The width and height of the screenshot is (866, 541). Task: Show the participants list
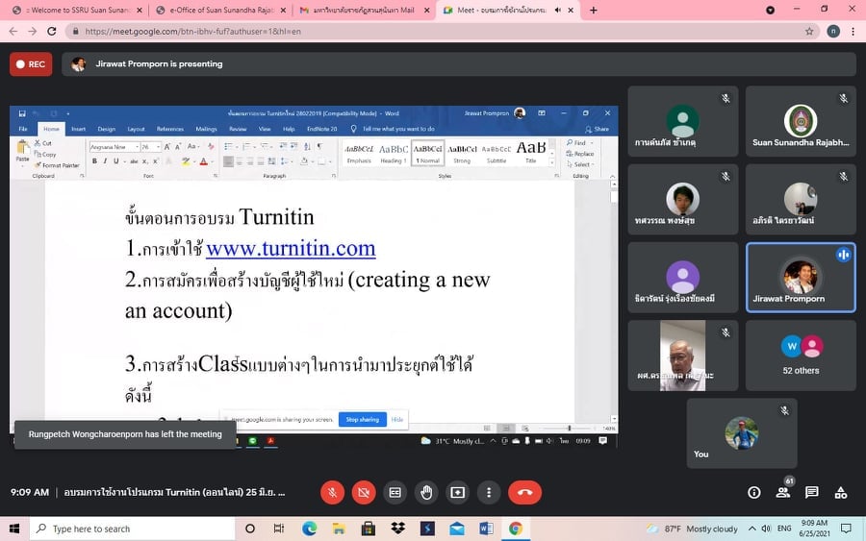pyautogui.click(x=783, y=492)
